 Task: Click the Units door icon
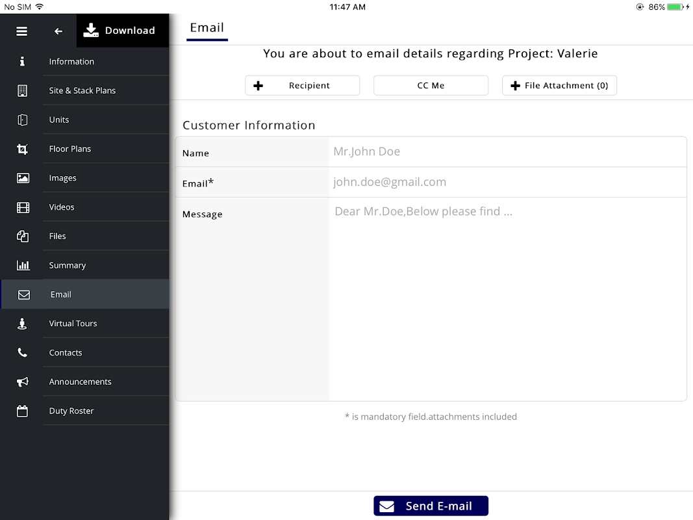pos(23,120)
